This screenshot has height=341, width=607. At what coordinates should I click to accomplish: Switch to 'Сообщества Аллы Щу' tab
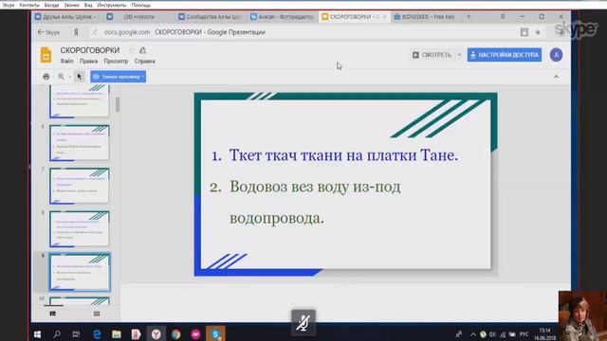(x=211, y=17)
